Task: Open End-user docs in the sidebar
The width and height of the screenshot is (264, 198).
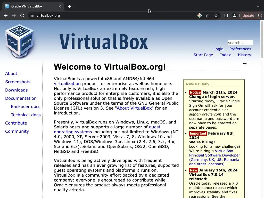Action: click(x=26, y=106)
